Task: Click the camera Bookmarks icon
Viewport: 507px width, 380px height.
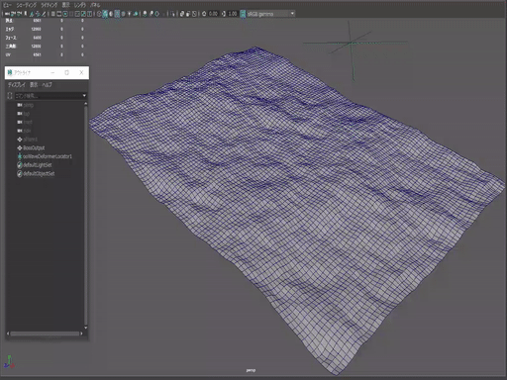Action: click(x=25, y=14)
